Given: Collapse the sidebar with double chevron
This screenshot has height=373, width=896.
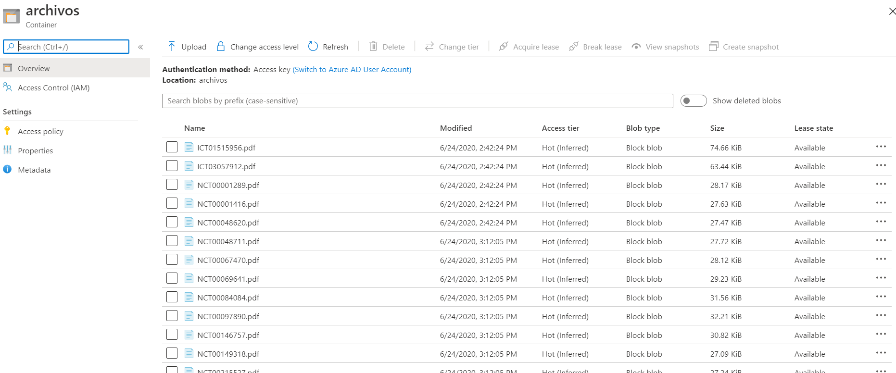Looking at the screenshot, I should 141,47.
